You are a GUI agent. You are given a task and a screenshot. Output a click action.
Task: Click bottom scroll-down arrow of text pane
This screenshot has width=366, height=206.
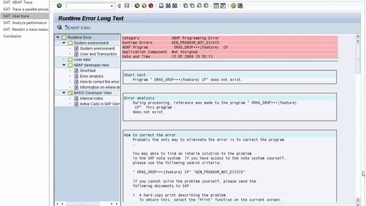click(x=358, y=204)
